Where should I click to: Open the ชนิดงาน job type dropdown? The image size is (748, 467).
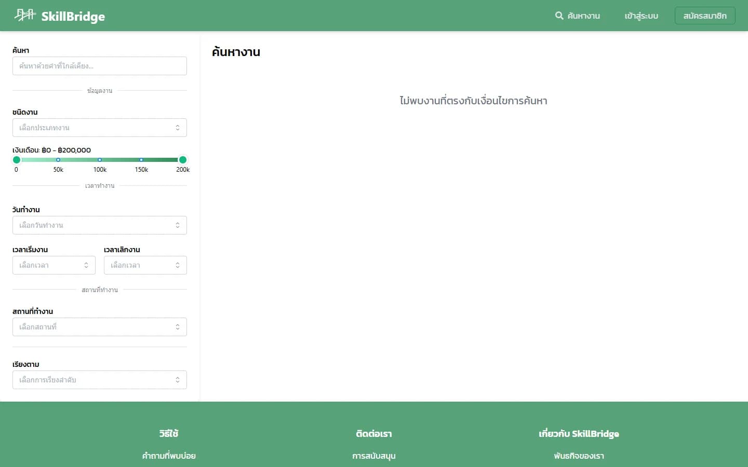coord(100,128)
